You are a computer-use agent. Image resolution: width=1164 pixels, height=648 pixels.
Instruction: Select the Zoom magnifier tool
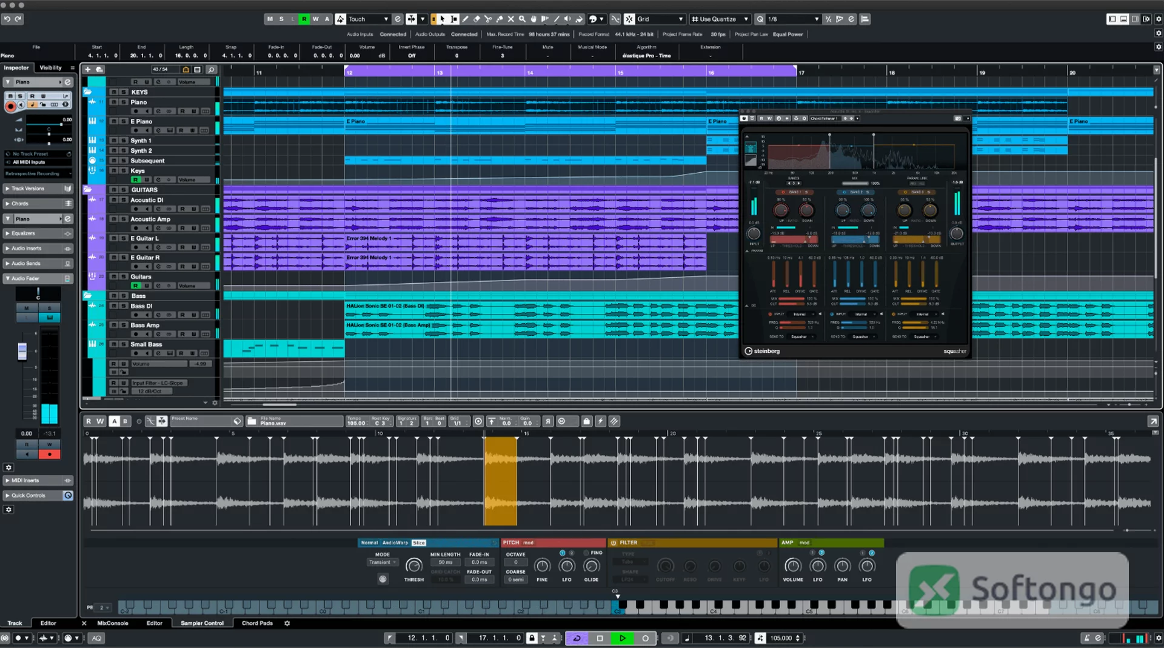coord(523,19)
